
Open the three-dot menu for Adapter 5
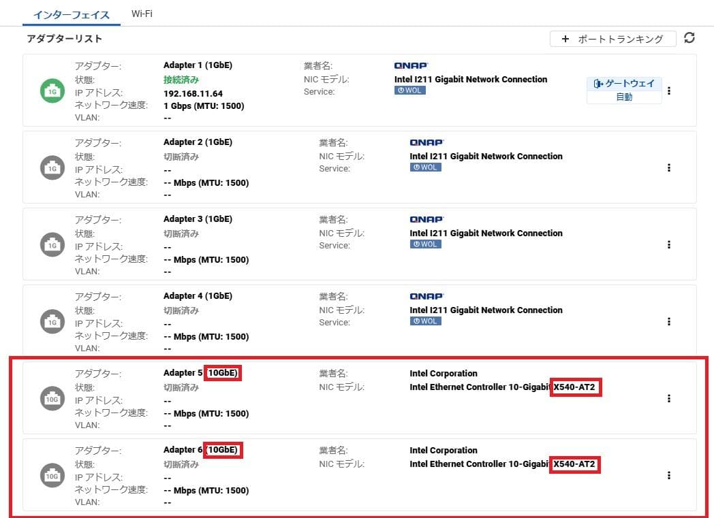point(669,398)
